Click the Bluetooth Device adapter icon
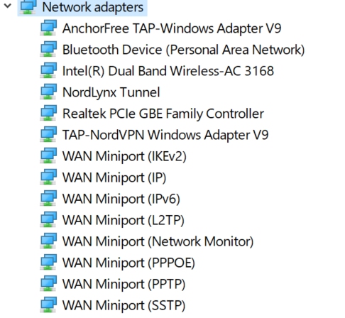Image resolution: width=345 pixels, height=318 pixels. (48, 49)
